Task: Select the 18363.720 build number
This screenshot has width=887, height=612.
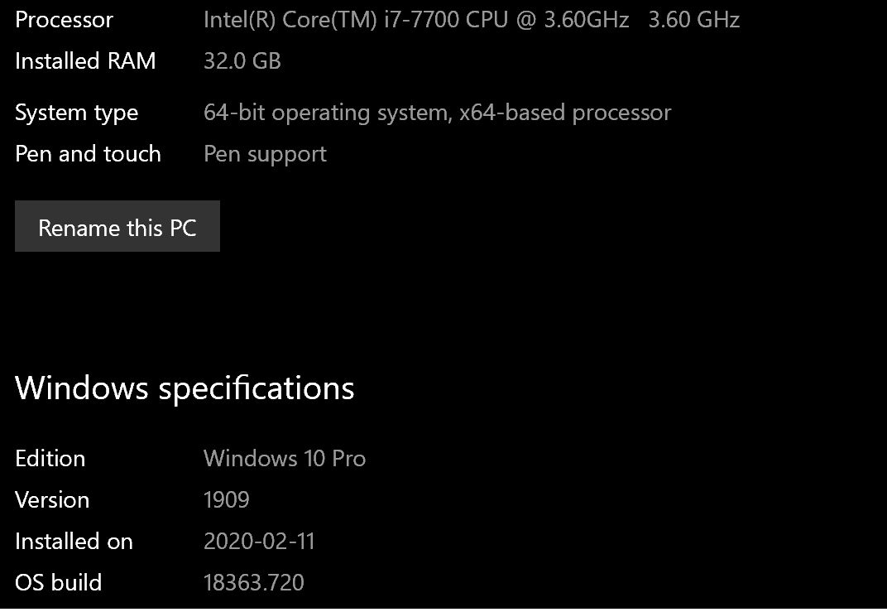Action: [x=253, y=583]
